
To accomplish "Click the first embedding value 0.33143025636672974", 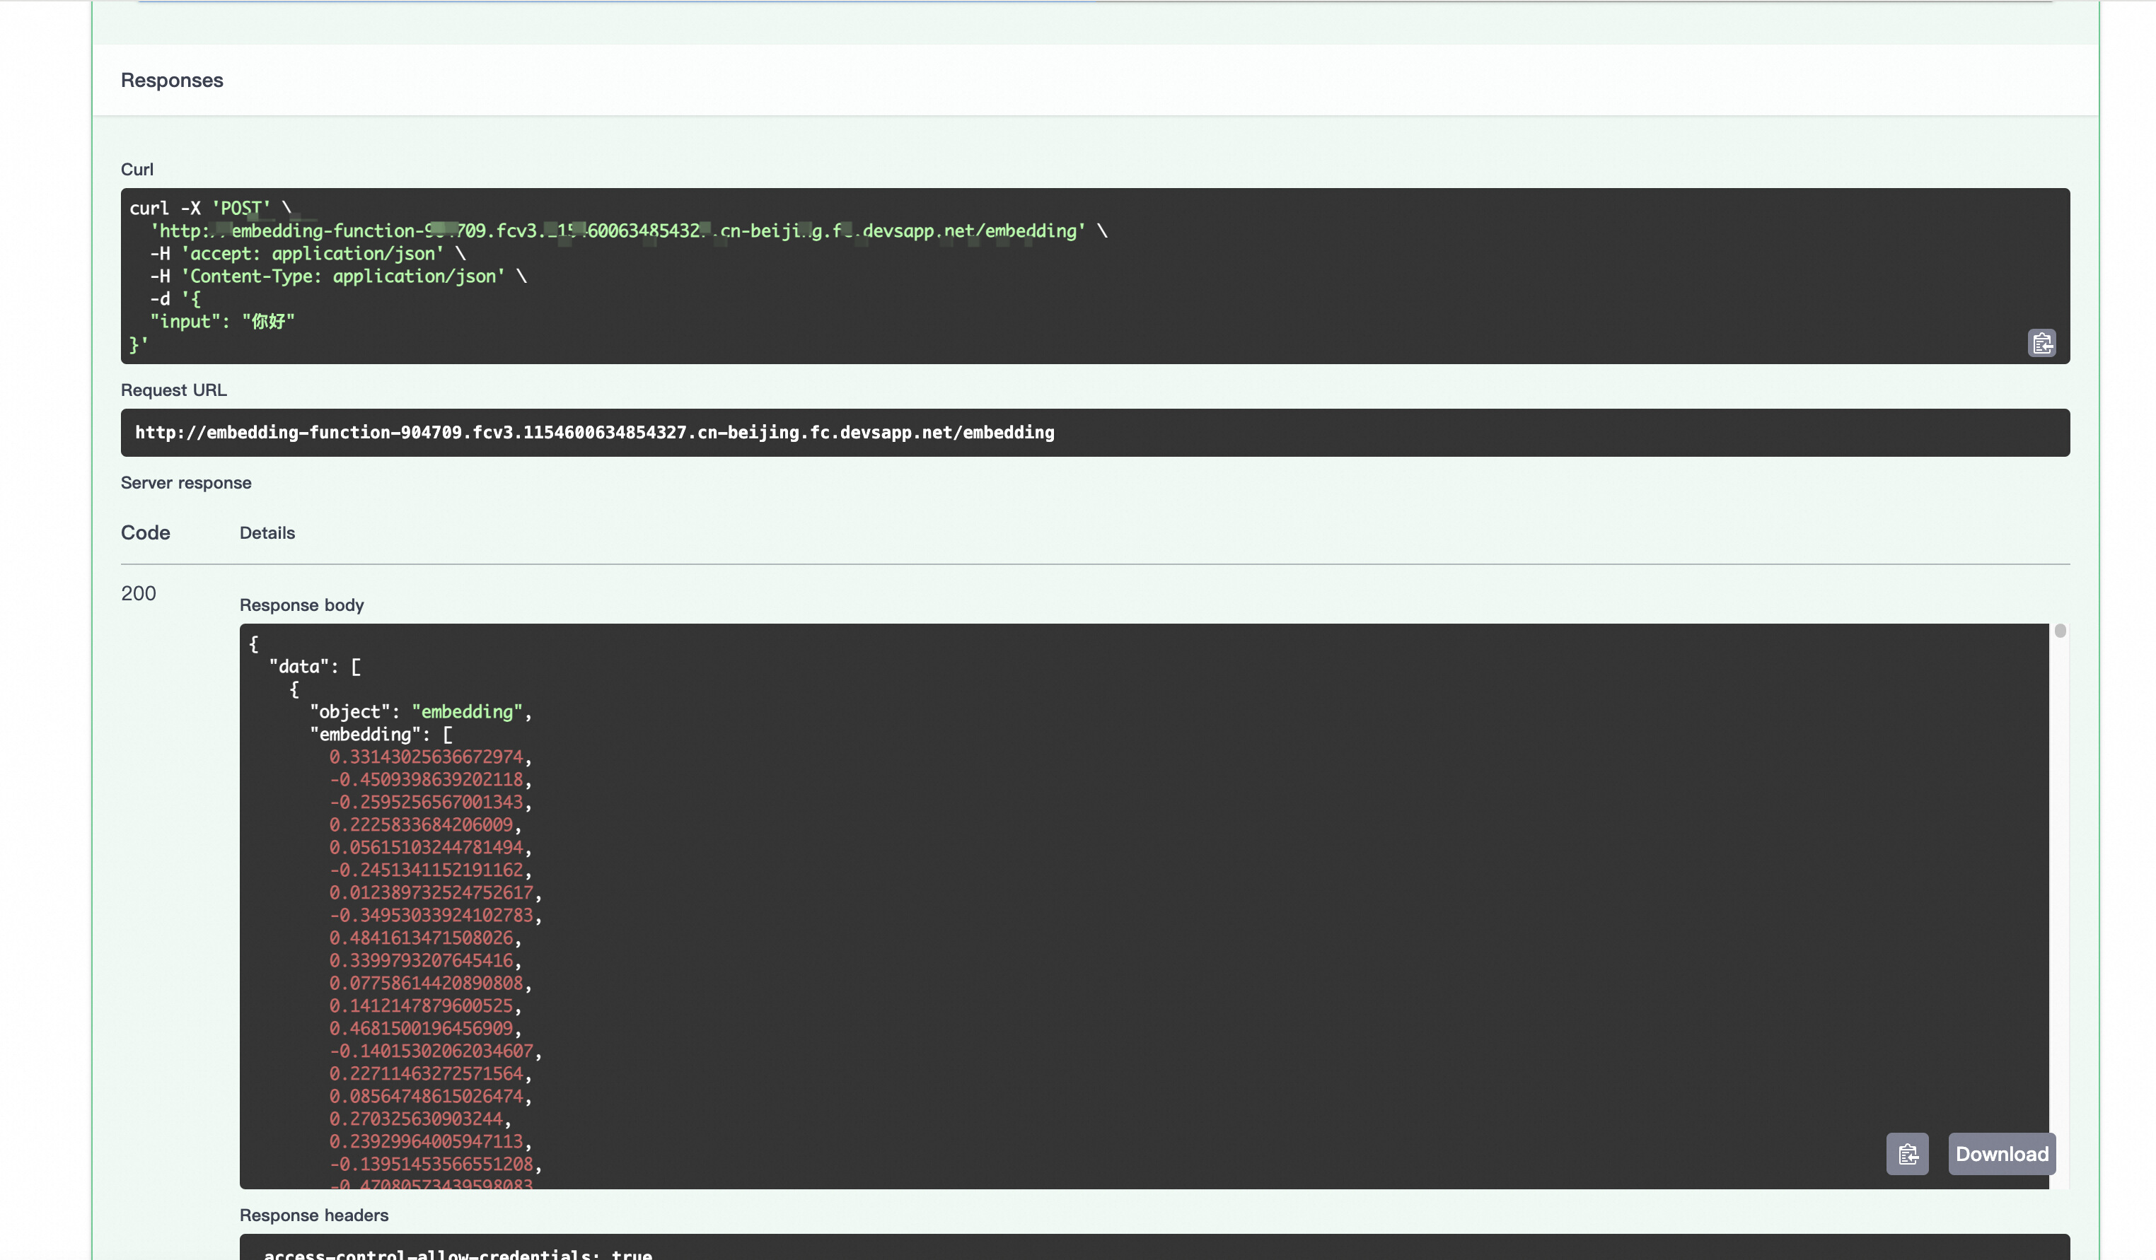I will click(x=426, y=757).
